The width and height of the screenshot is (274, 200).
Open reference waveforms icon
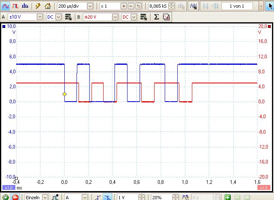(166, 17)
